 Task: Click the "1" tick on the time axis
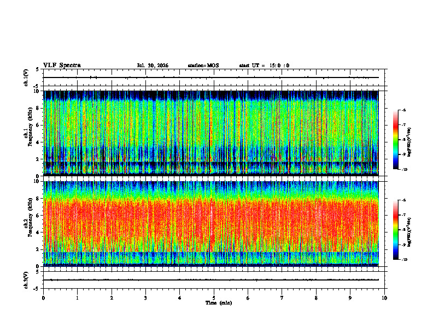(x=77, y=298)
